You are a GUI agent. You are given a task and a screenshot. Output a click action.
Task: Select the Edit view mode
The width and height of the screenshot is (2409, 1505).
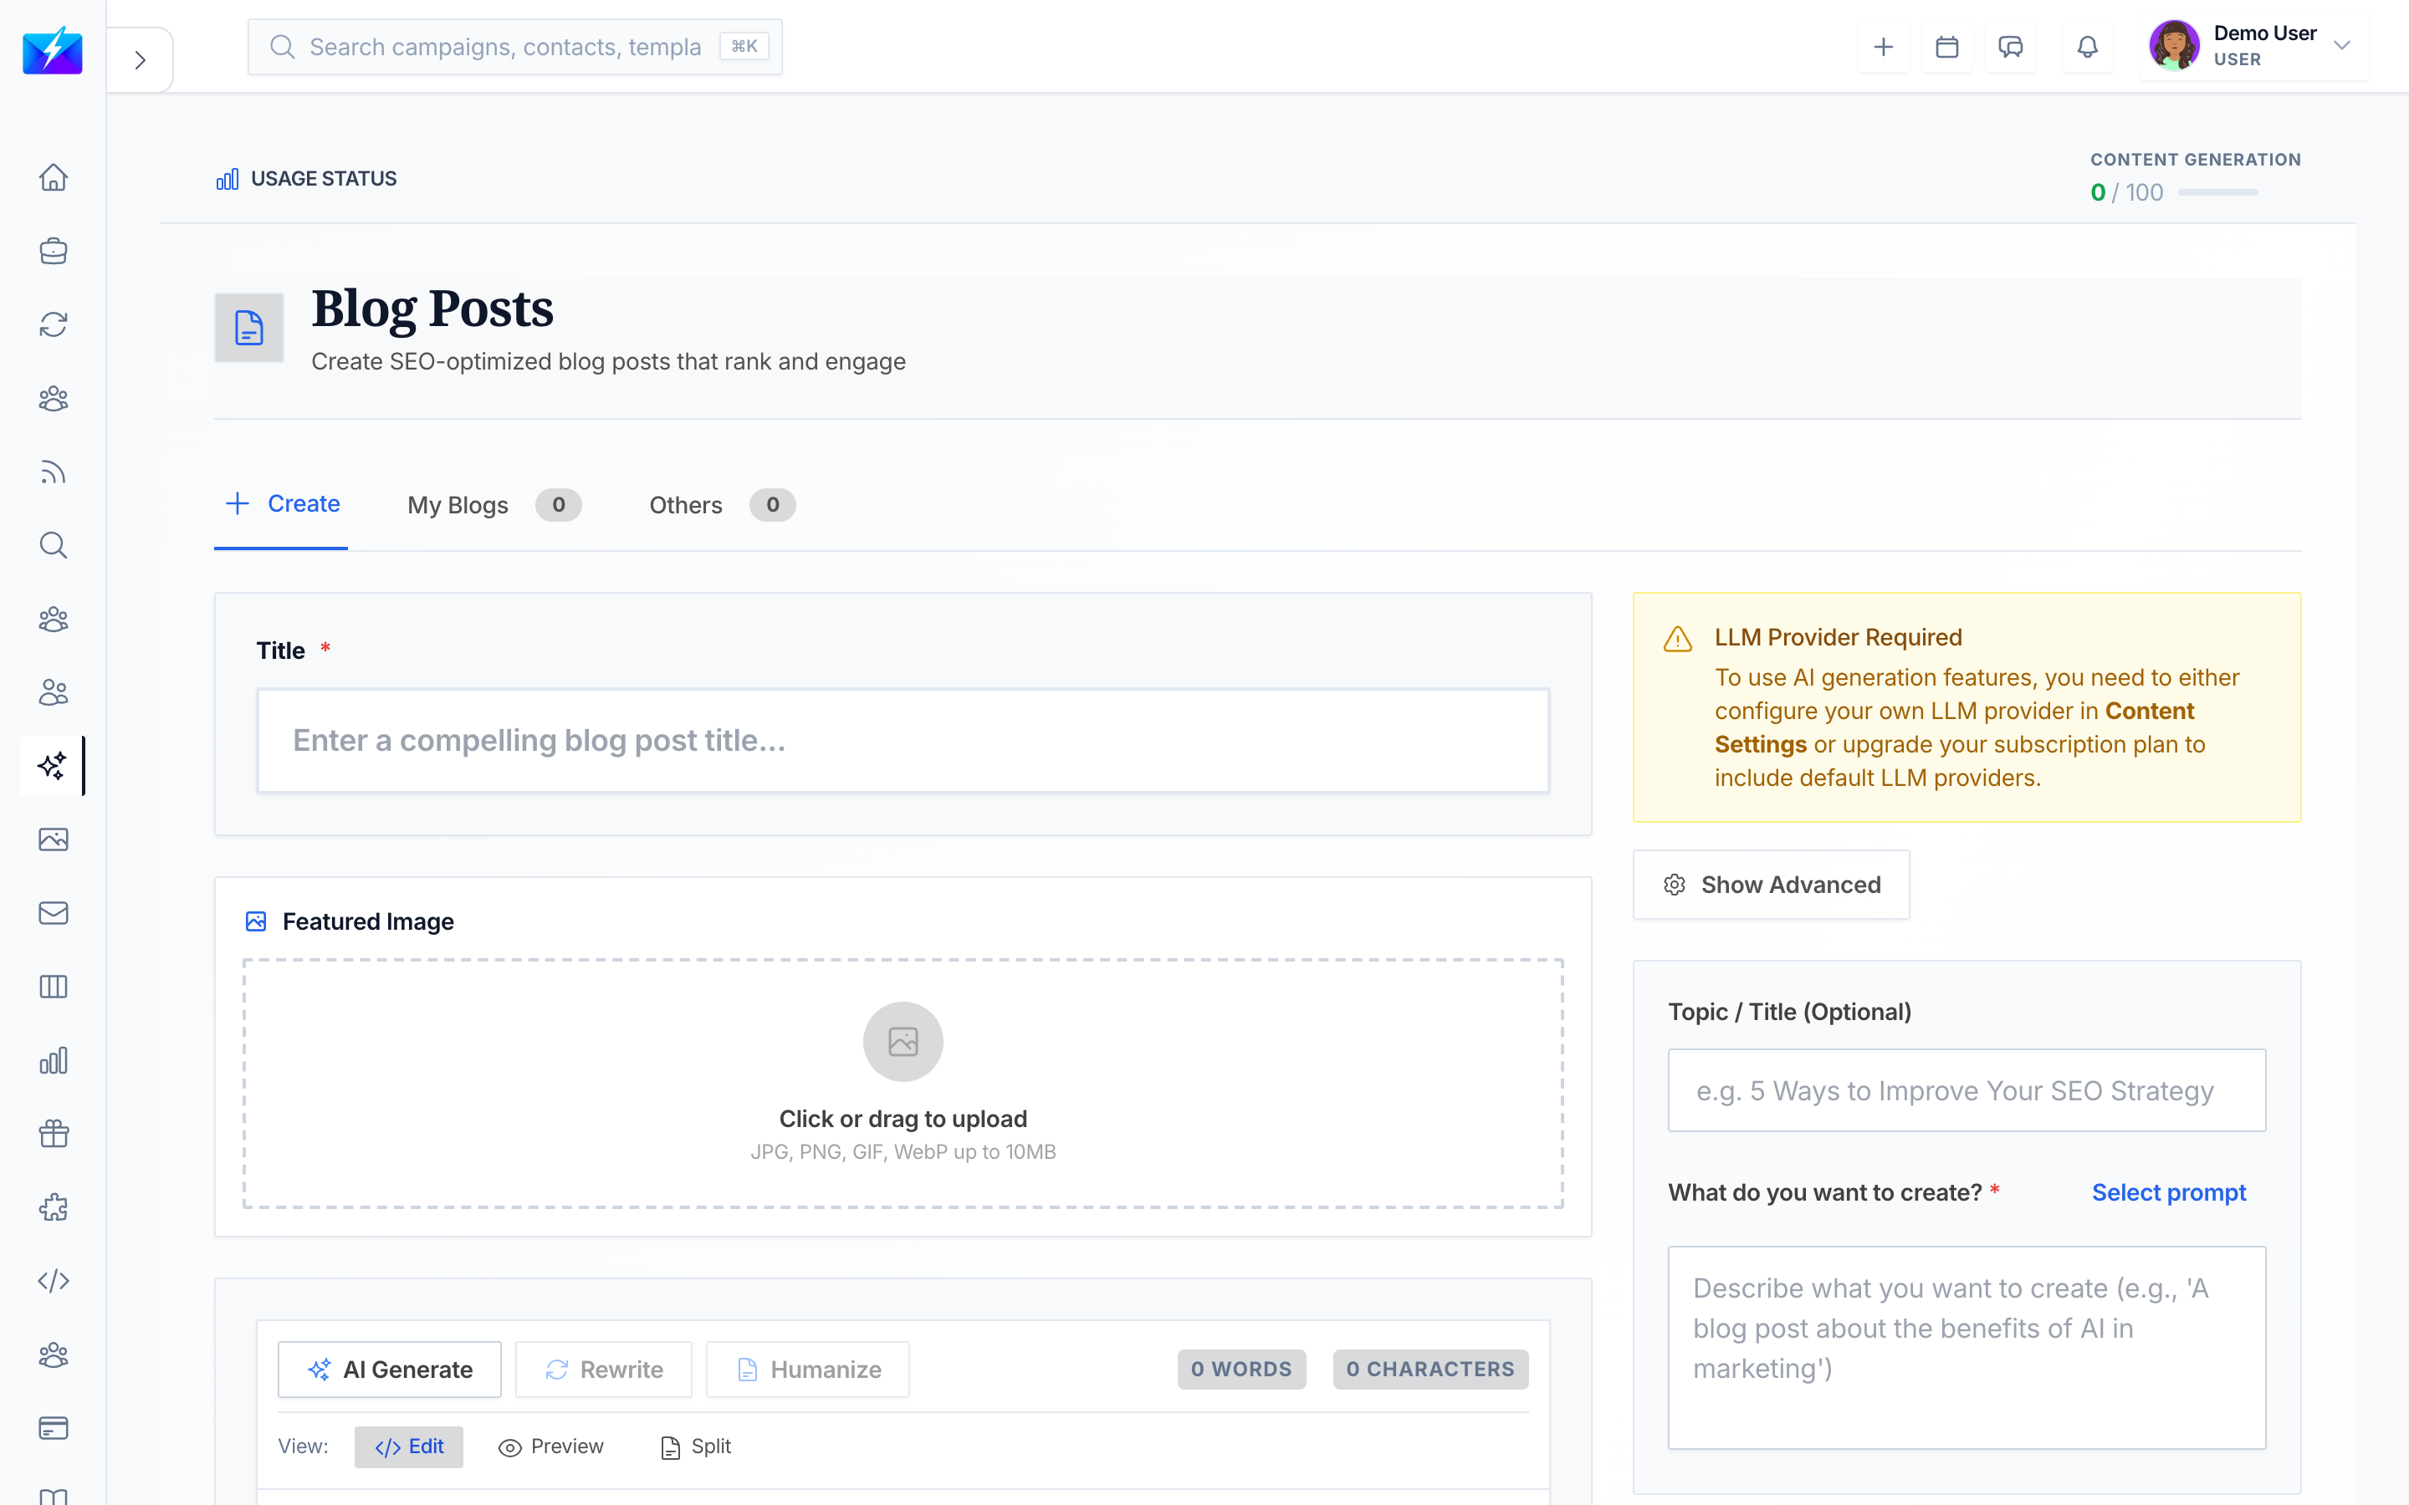(409, 1447)
